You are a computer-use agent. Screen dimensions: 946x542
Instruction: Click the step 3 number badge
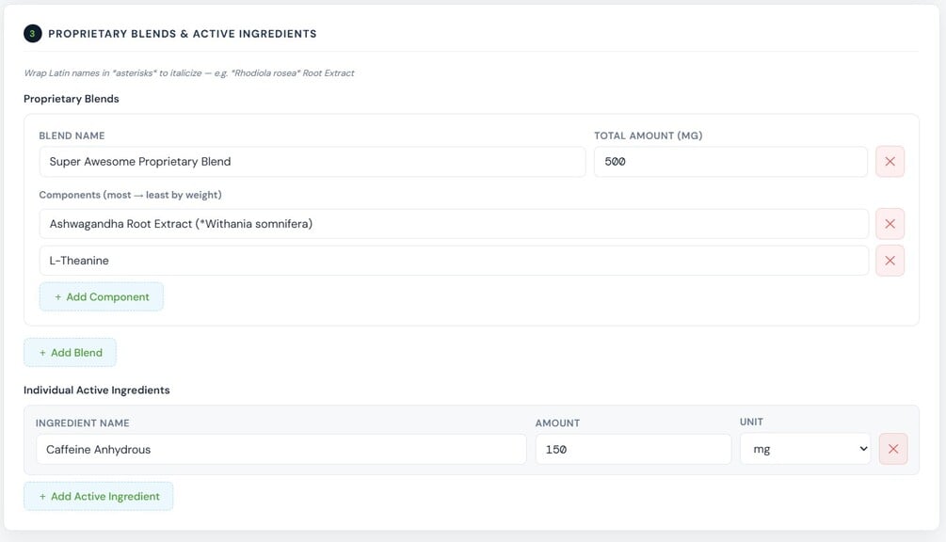(x=32, y=34)
